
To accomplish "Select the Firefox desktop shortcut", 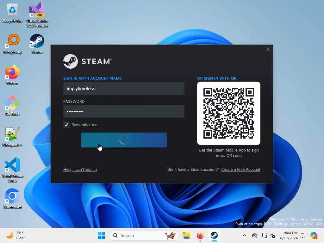I will tap(12, 75).
